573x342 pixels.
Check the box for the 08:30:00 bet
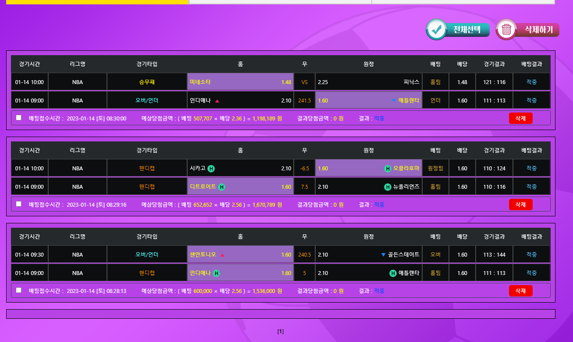pos(18,118)
